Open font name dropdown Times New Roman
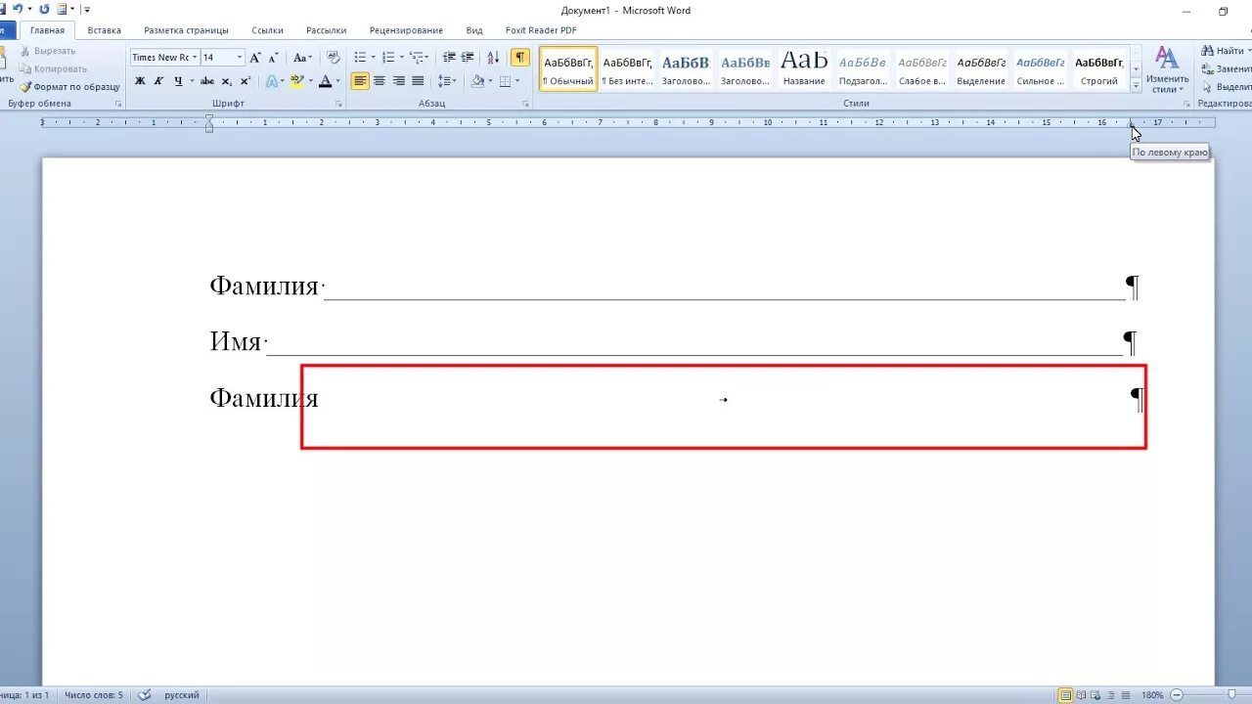This screenshot has height=704, width=1252. coord(195,58)
